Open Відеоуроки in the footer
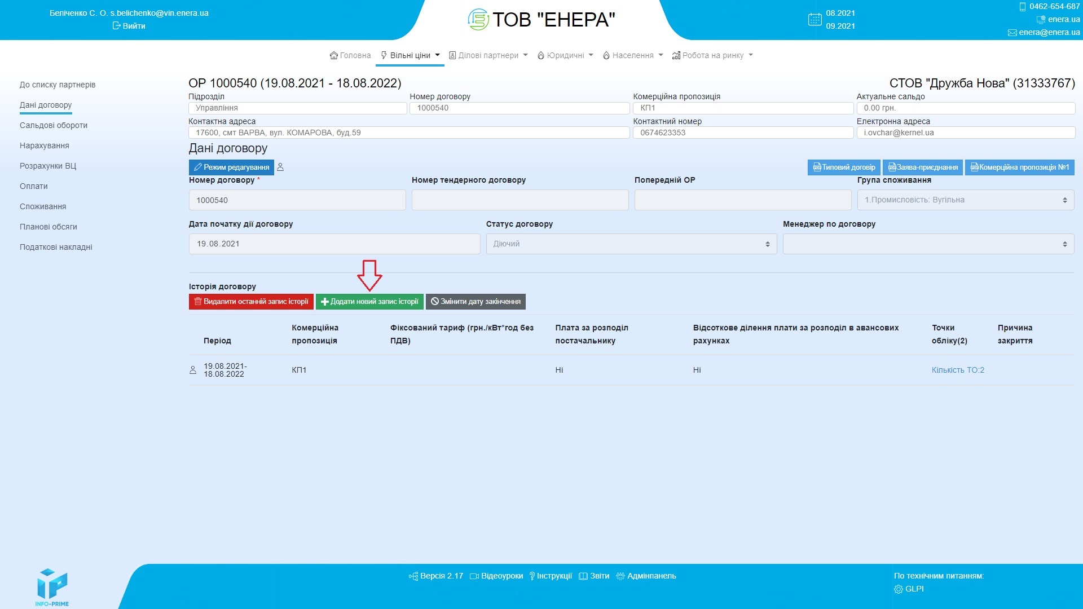The image size is (1083, 609). (496, 576)
